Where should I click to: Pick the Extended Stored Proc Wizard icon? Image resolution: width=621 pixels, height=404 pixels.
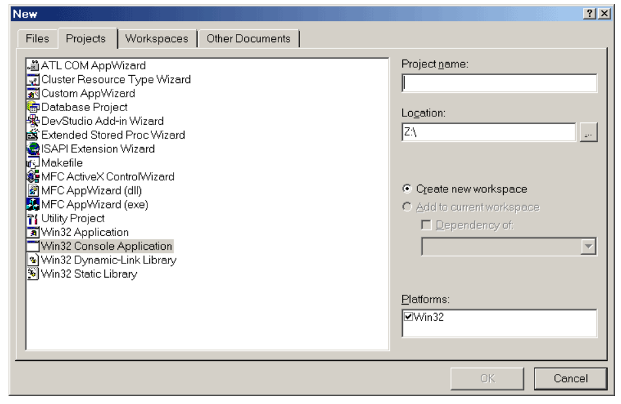[x=33, y=135]
